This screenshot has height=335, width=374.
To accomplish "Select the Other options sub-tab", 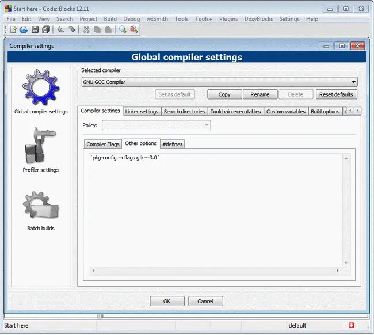I will (141, 143).
